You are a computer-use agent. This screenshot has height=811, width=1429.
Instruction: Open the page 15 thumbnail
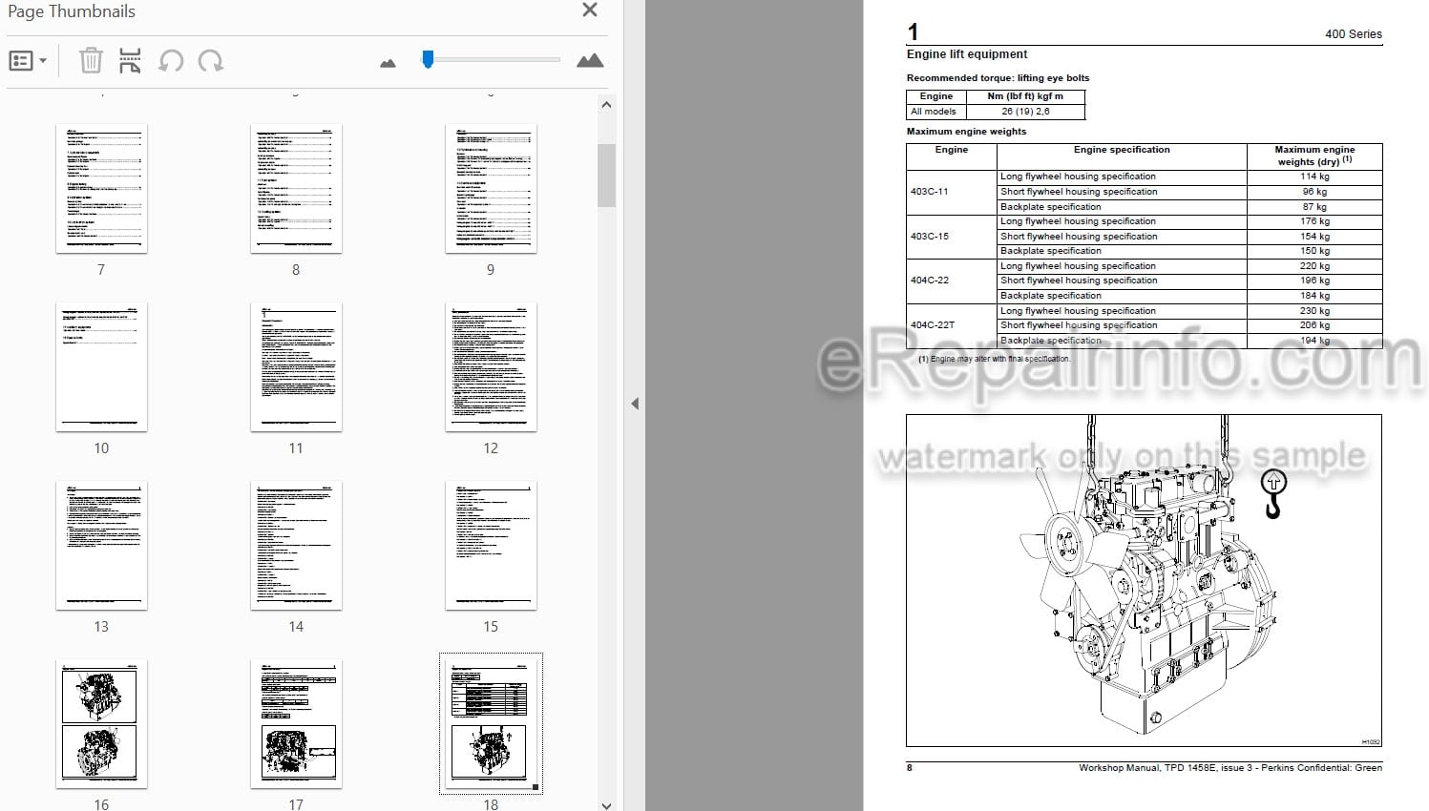coord(491,546)
